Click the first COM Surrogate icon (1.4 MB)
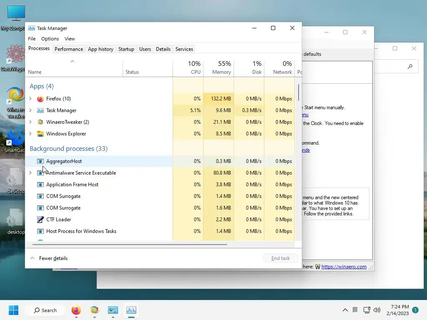This screenshot has width=427, height=320. (40, 197)
